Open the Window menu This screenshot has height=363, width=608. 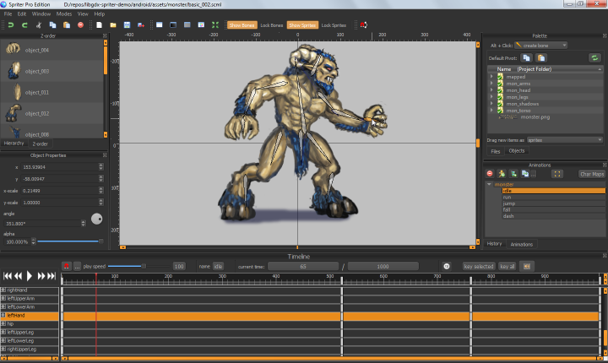pos(41,14)
